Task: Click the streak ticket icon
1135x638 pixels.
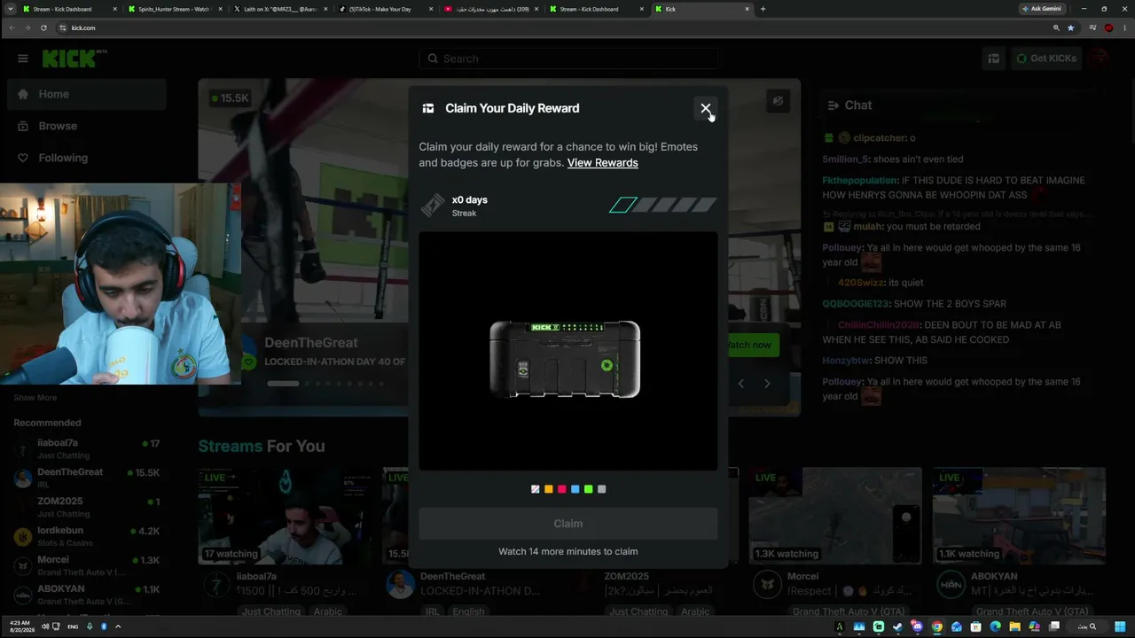Action: coord(433,206)
